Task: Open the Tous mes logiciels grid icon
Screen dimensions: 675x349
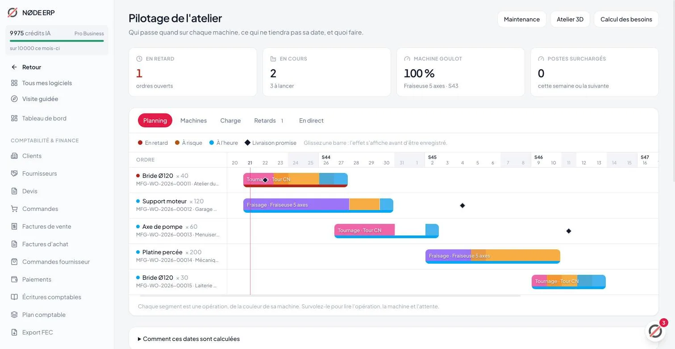Action: 14,83
